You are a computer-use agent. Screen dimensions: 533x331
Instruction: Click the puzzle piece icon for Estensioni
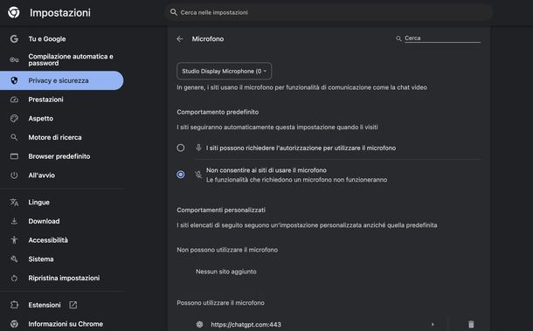click(14, 305)
